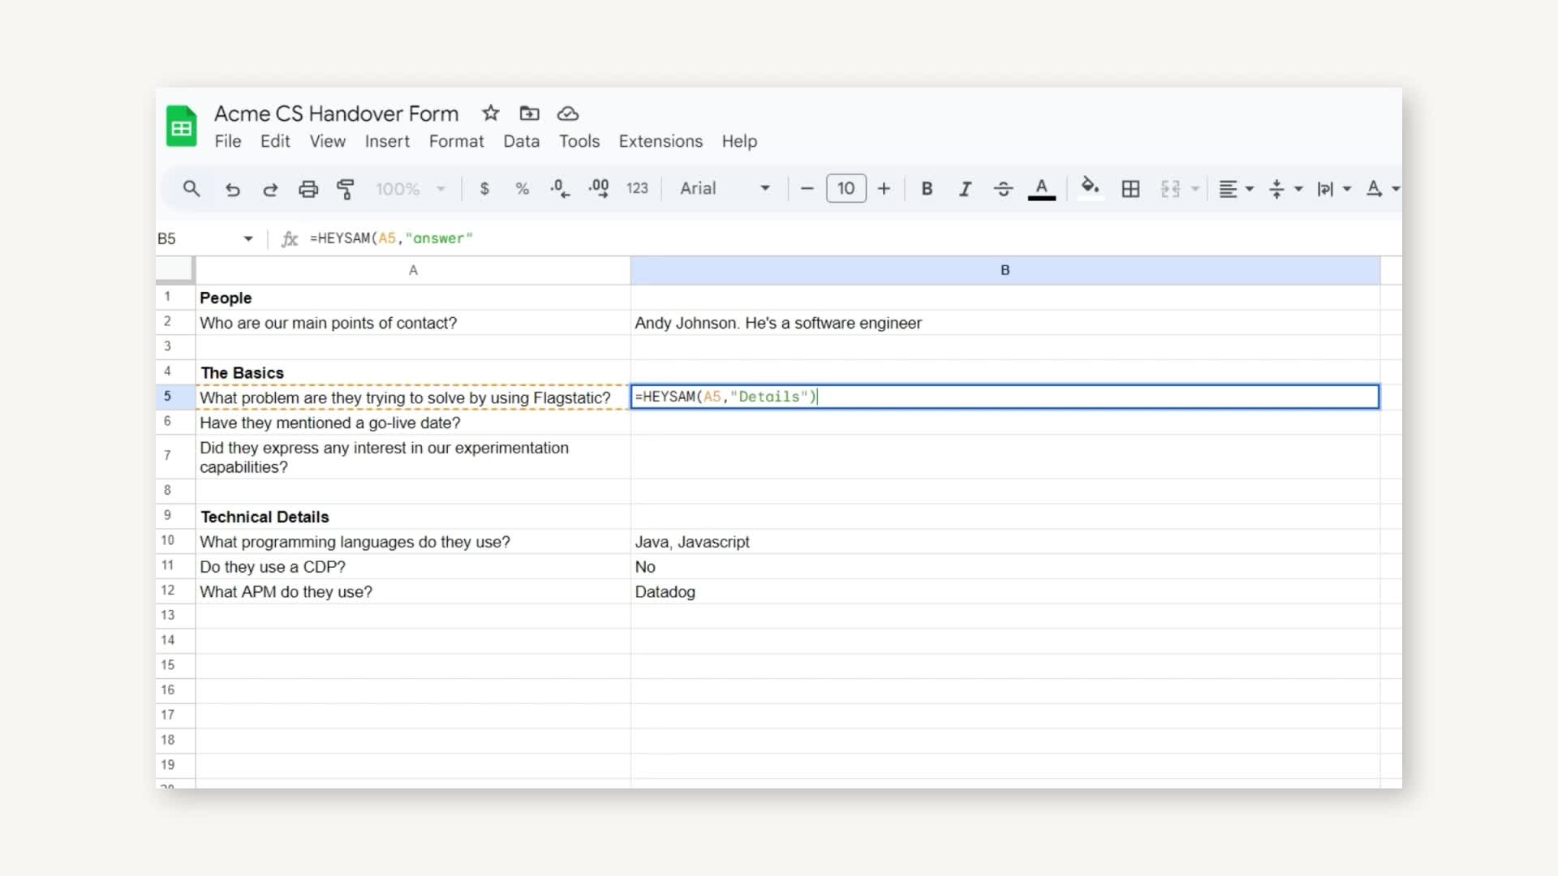This screenshot has height=876, width=1558.
Task: Open the fill color picker
Action: [x=1090, y=187]
